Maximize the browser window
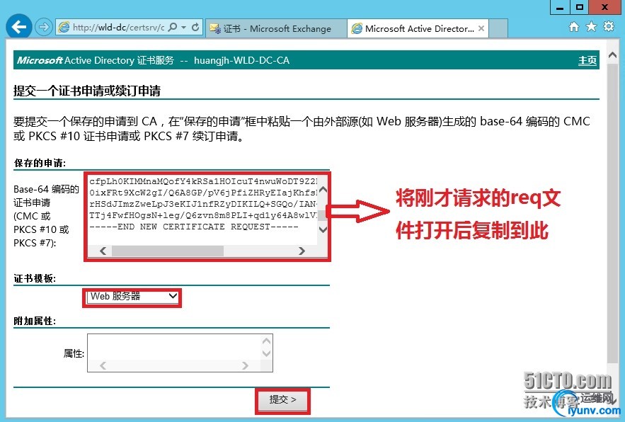Screen dimensions: 625x422 [580, 7]
